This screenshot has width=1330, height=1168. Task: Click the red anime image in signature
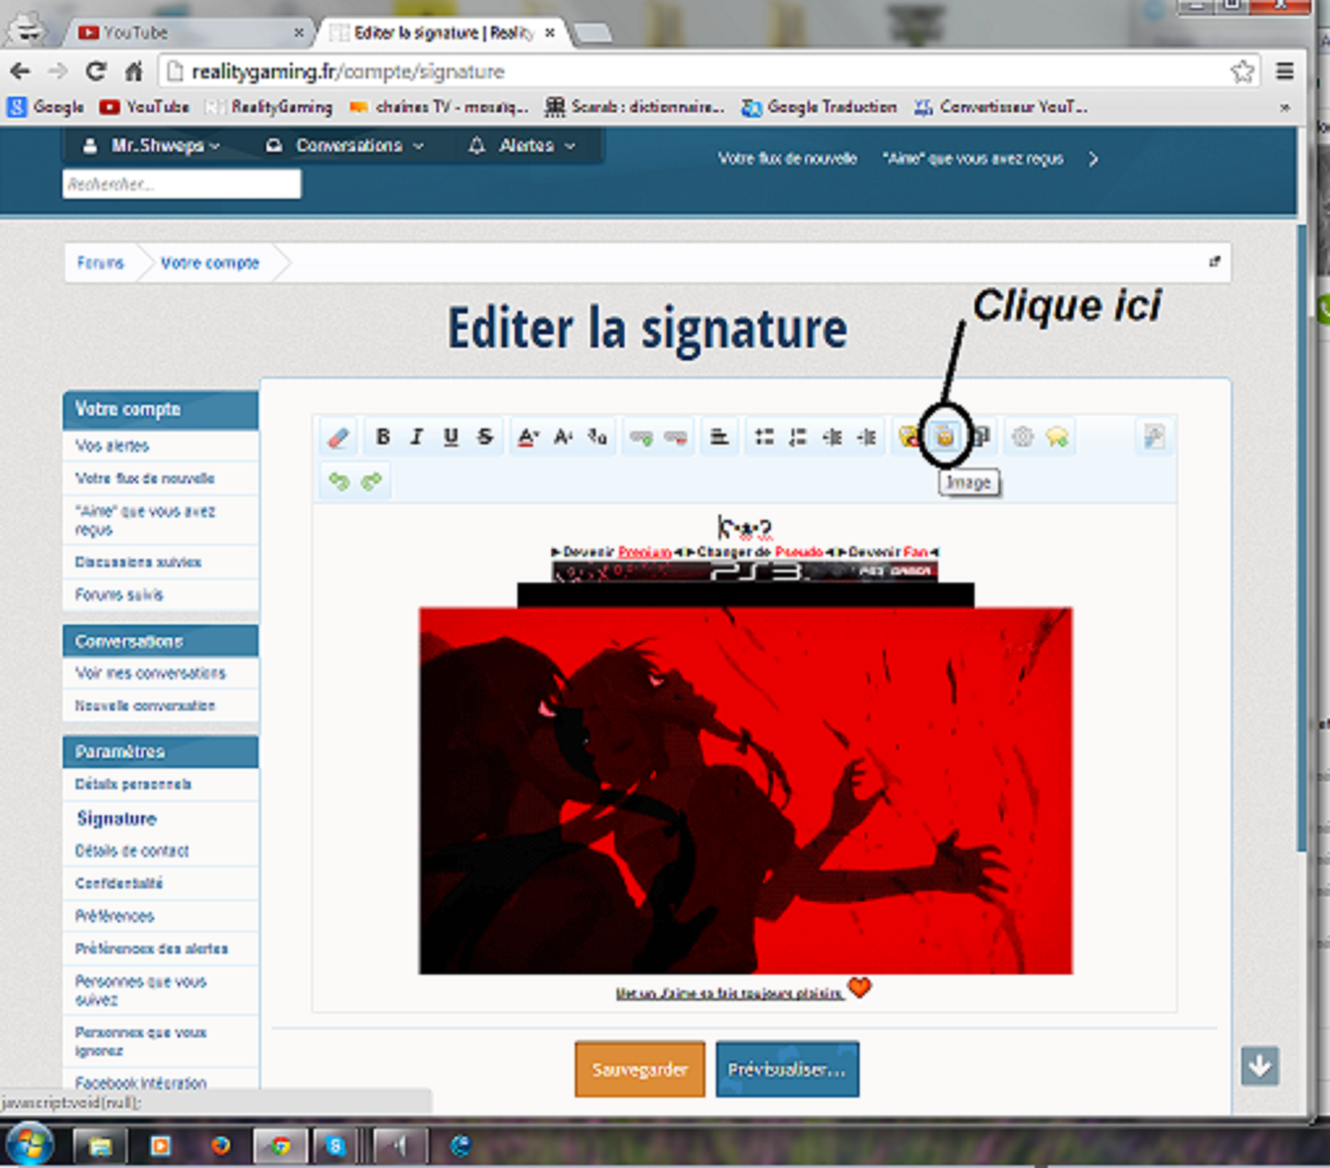click(746, 791)
